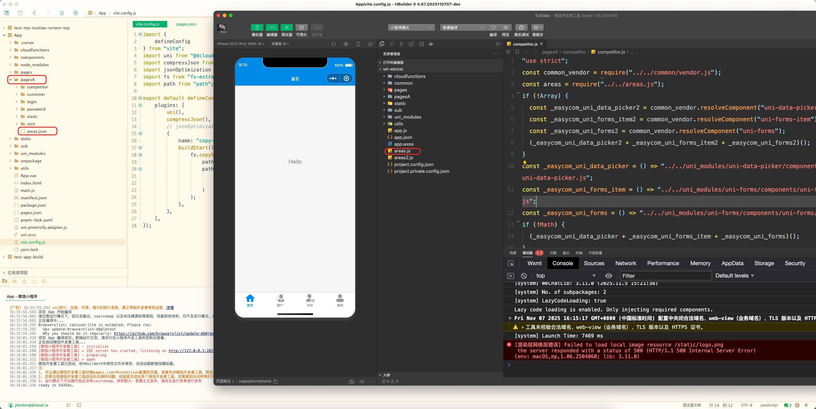The image size is (816, 409).
Task: Click the 真机调试 bug icon
Action: (x=521, y=27)
